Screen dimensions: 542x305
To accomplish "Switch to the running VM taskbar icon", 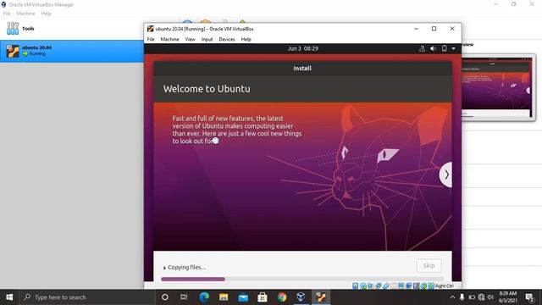I will click(x=321, y=297).
